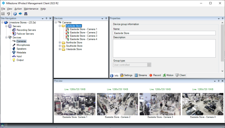This screenshot has height=128, width=225.
Task: Collapse the Limestone Stores tree node
Action: tap(3, 23)
